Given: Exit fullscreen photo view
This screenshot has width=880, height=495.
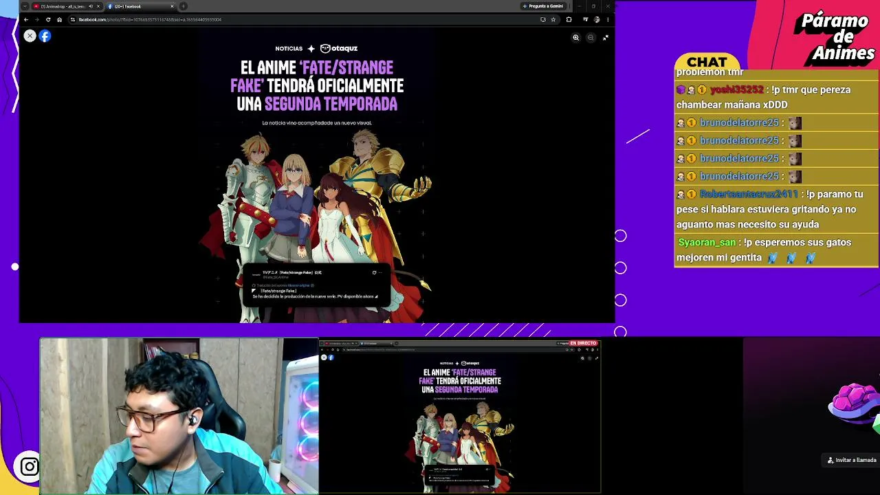Looking at the screenshot, I should click(606, 37).
